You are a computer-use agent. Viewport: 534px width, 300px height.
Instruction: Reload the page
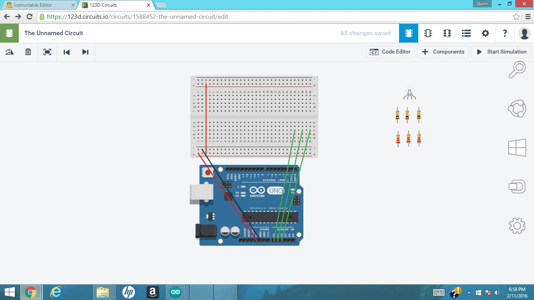pos(29,17)
